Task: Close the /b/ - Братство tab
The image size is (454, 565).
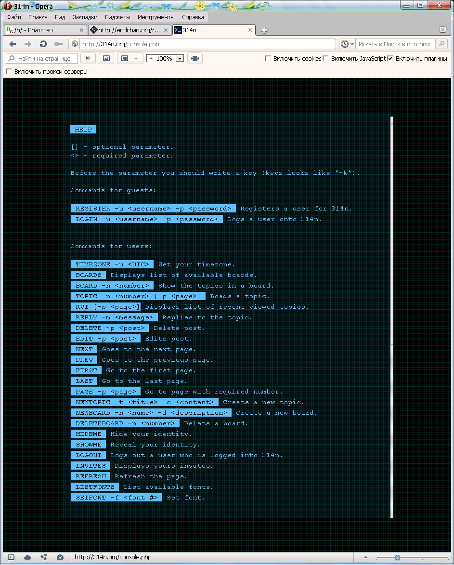Action: 81,30
